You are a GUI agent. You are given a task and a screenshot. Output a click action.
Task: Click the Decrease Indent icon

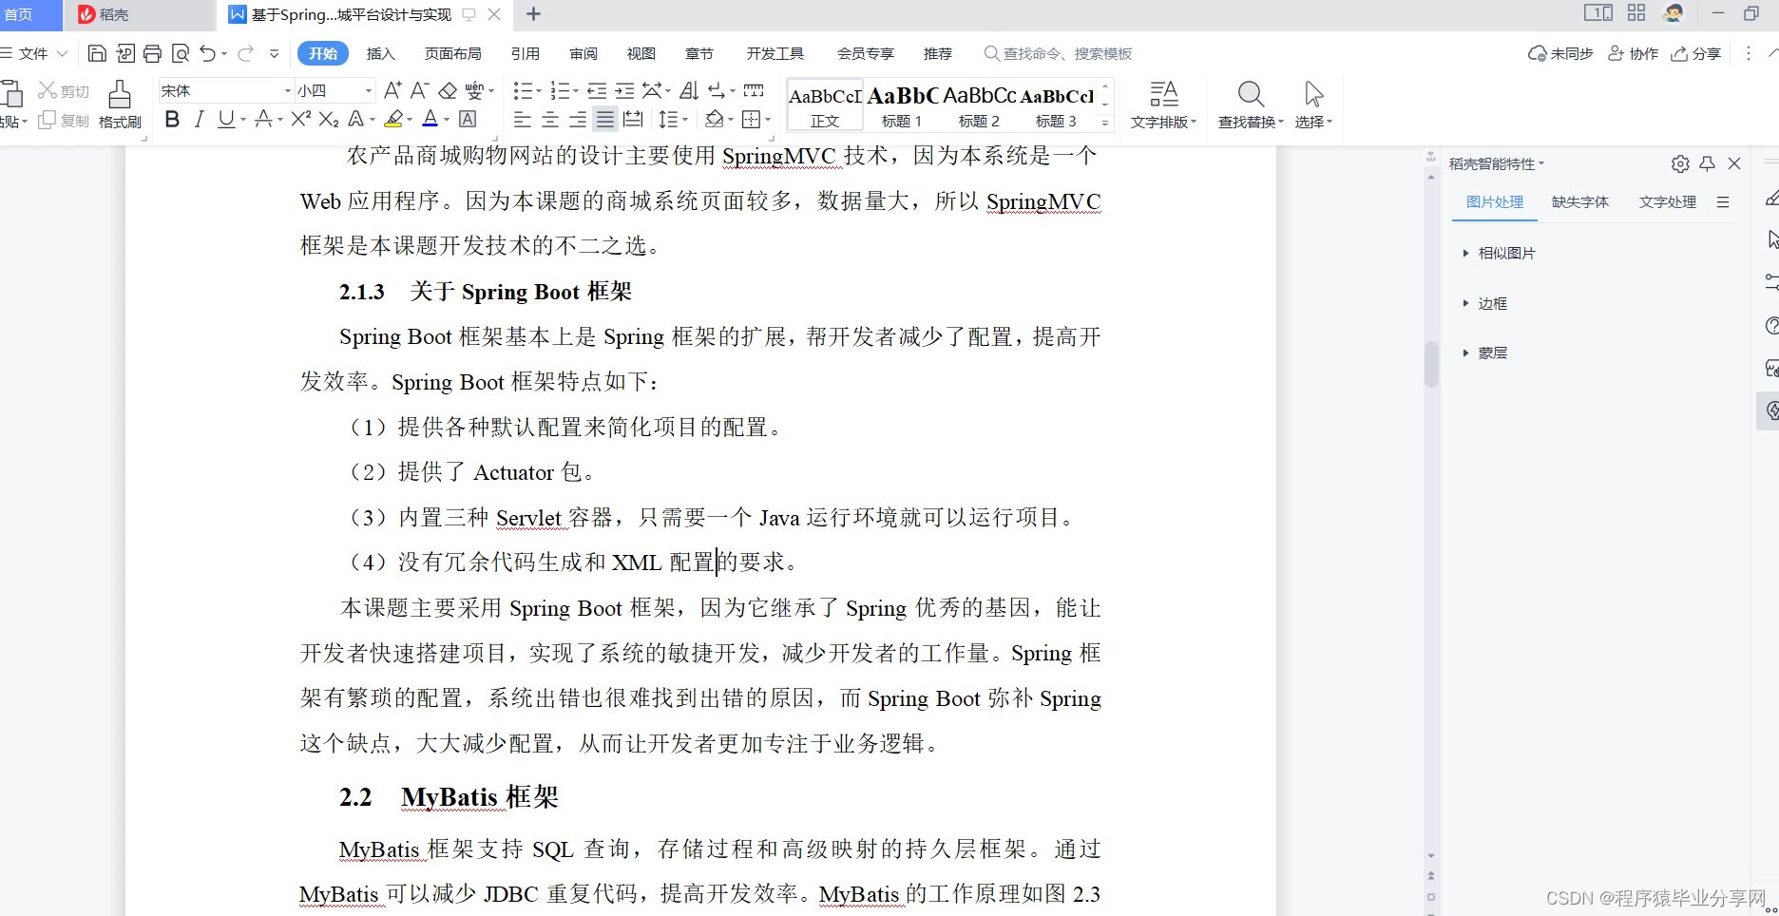point(597,90)
